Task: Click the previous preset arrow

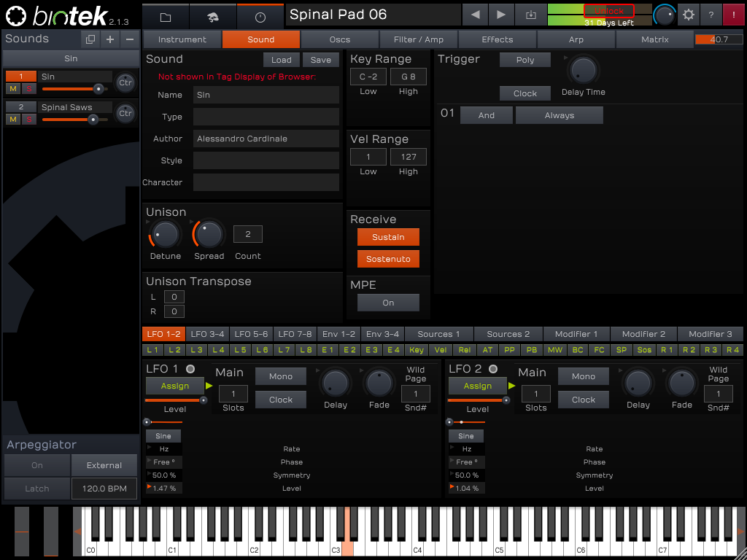Action: click(x=476, y=15)
